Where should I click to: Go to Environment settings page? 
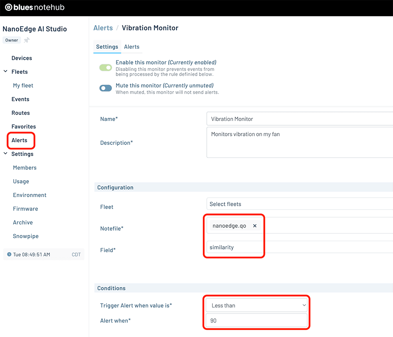(29, 195)
